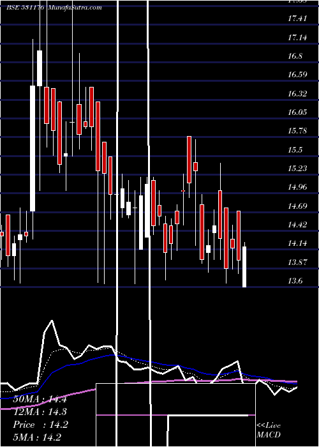Click the 15.78 price axis label
This screenshot has width=319, height=447.
pyautogui.click(x=297, y=131)
